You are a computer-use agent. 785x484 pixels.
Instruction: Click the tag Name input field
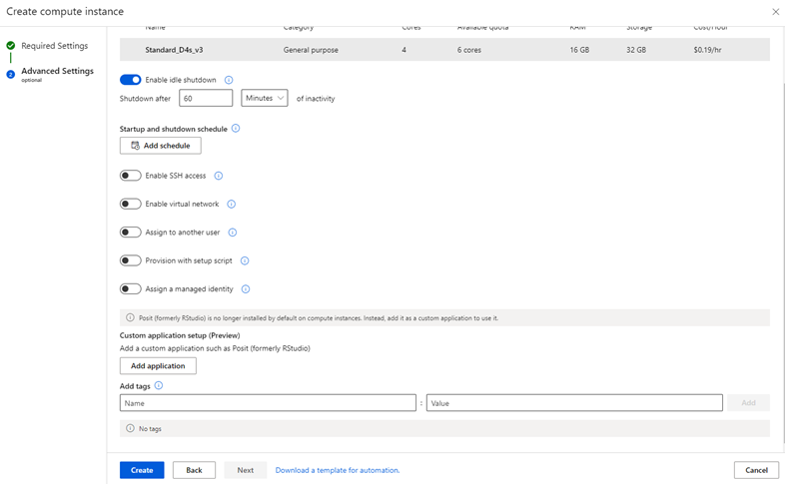point(267,403)
